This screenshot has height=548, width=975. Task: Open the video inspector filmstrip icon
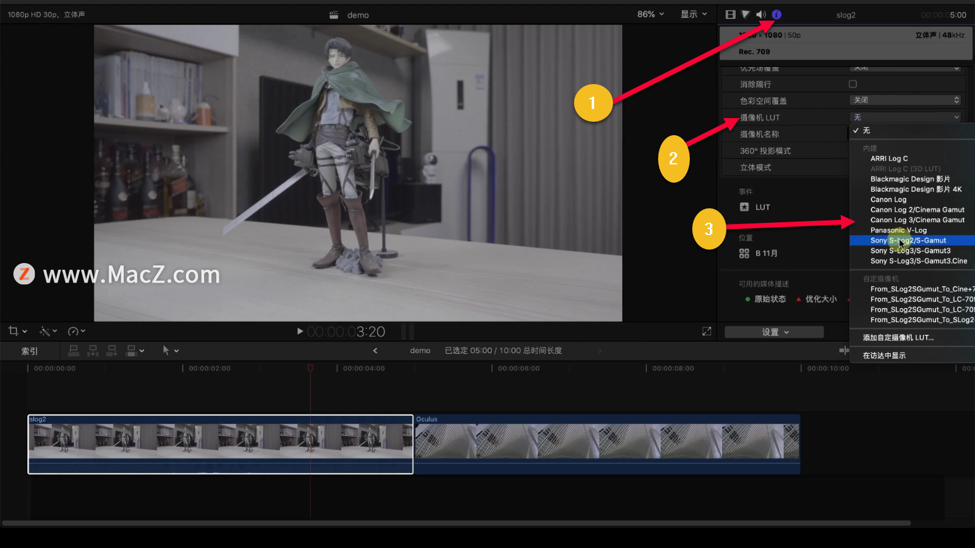pyautogui.click(x=730, y=15)
